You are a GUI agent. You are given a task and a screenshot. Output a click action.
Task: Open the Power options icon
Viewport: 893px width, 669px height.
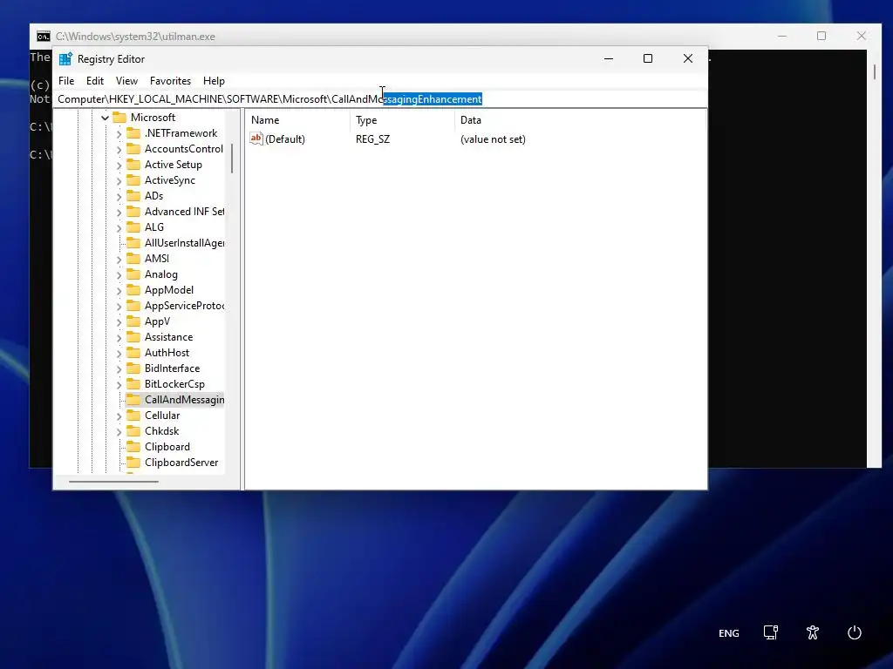click(x=855, y=632)
